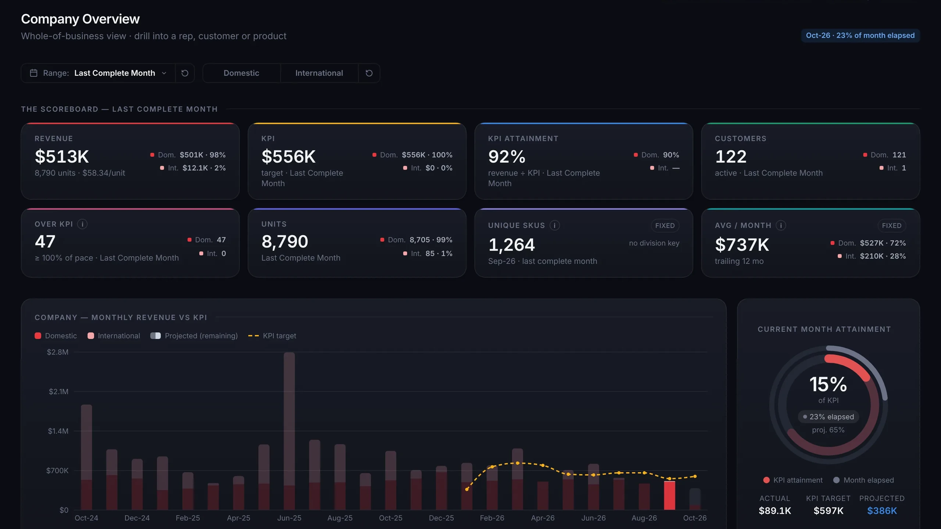This screenshot has width=941, height=529.
Task: Click the 23% elapsed pill in gauge
Action: [828, 417]
